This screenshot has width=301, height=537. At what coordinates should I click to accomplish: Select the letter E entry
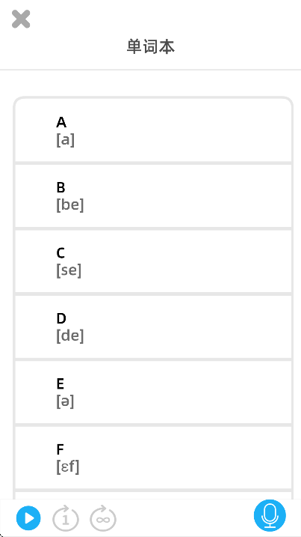coord(153,392)
